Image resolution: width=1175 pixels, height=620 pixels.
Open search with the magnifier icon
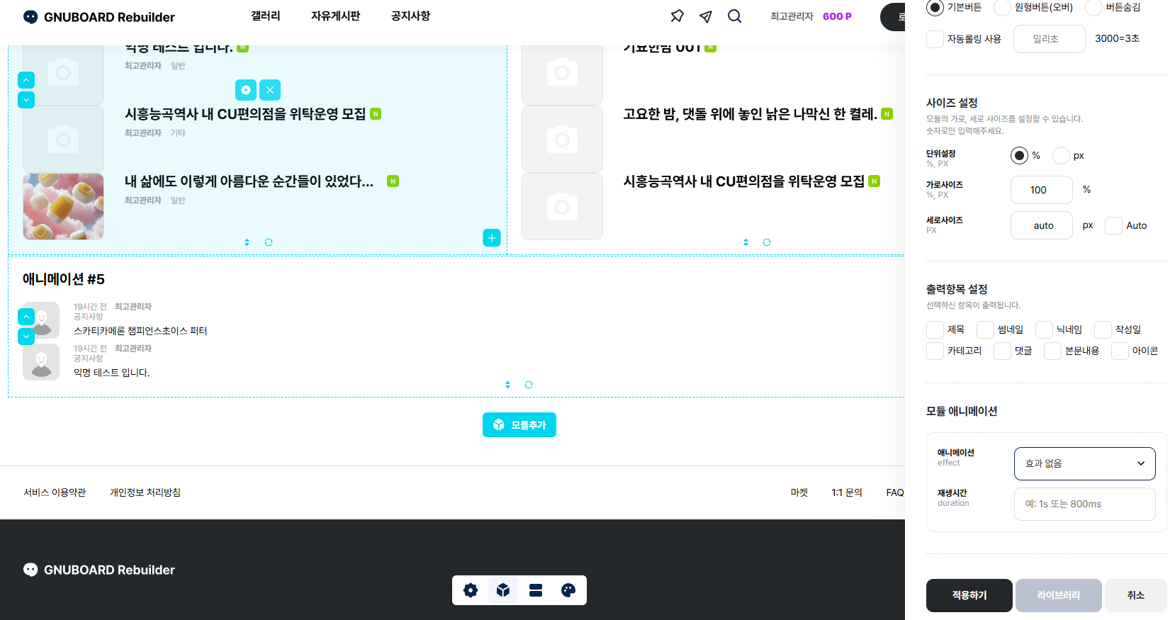click(x=734, y=16)
